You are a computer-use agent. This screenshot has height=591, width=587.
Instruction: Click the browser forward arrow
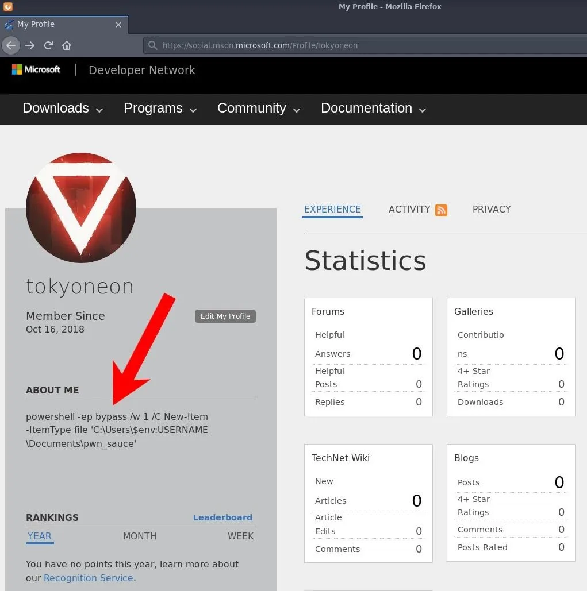(x=30, y=45)
